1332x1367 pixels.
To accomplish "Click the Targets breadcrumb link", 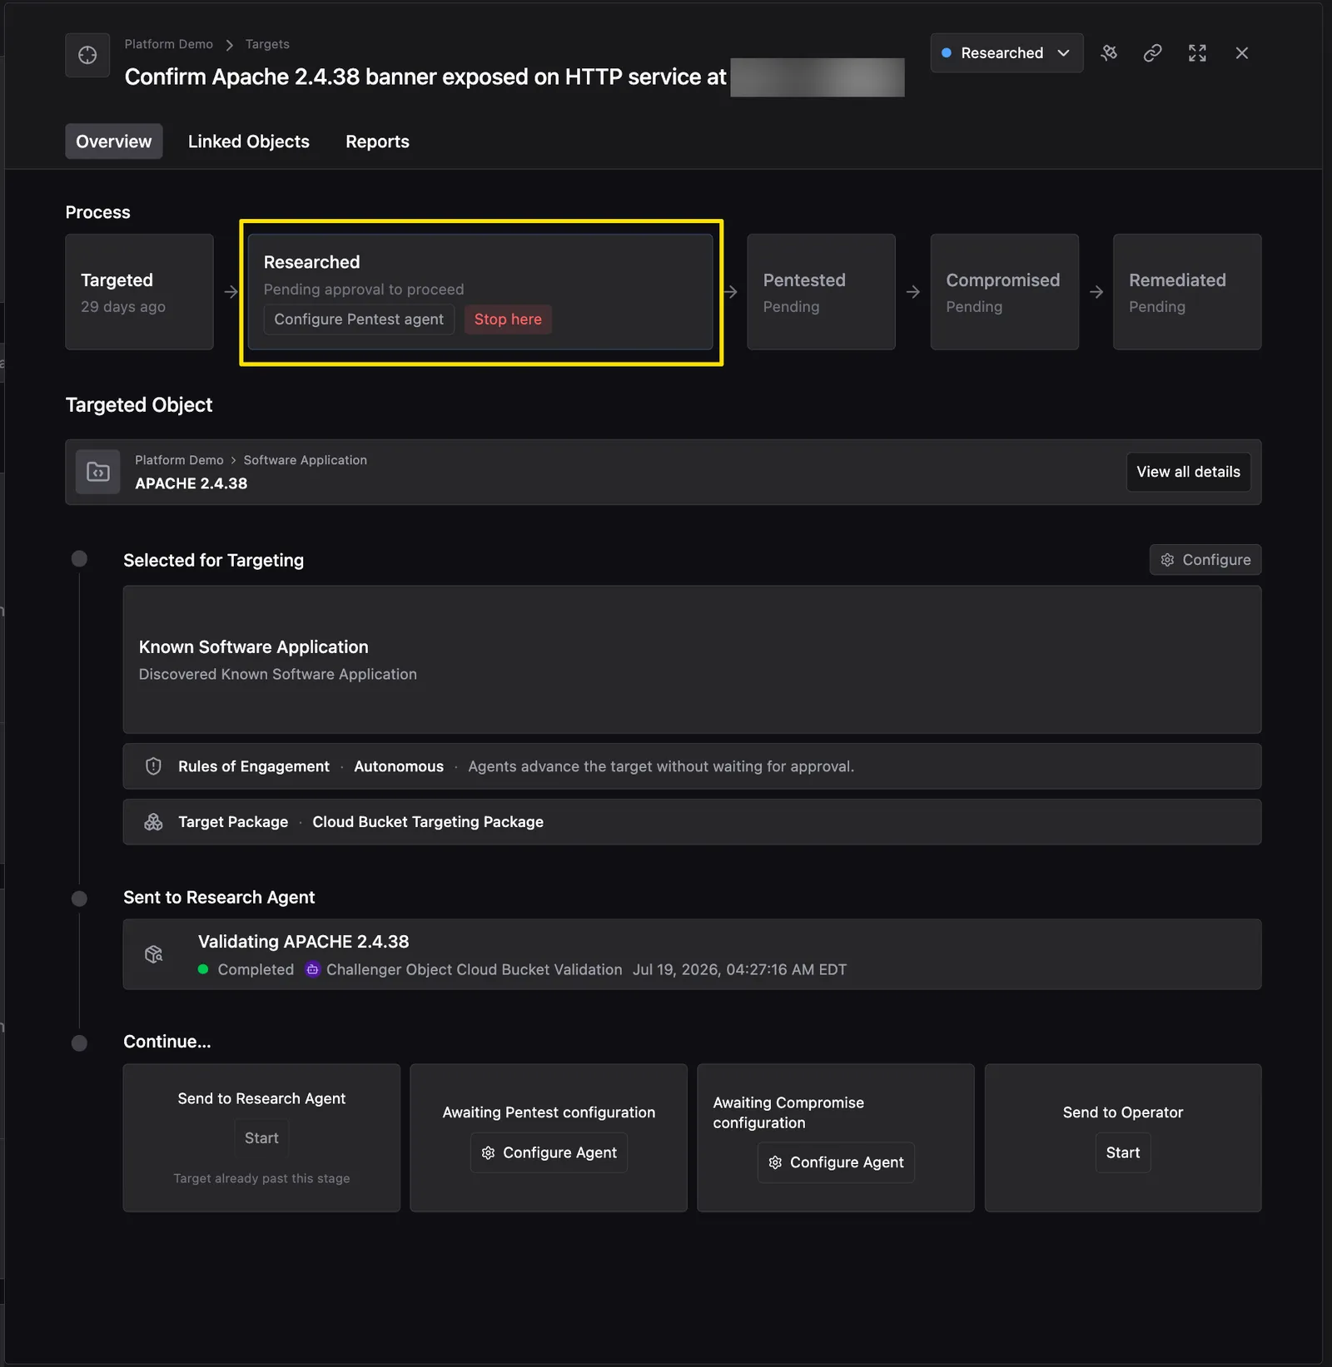I will tap(267, 44).
